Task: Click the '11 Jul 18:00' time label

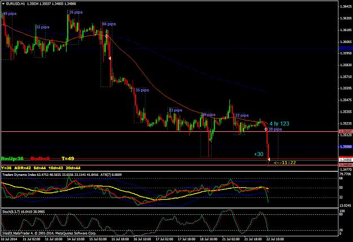Action: pyautogui.click(x=54, y=239)
